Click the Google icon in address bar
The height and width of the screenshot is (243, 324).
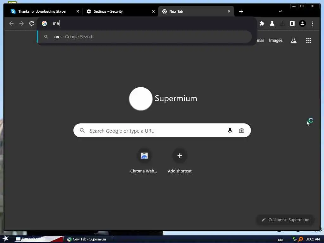coord(44,23)
